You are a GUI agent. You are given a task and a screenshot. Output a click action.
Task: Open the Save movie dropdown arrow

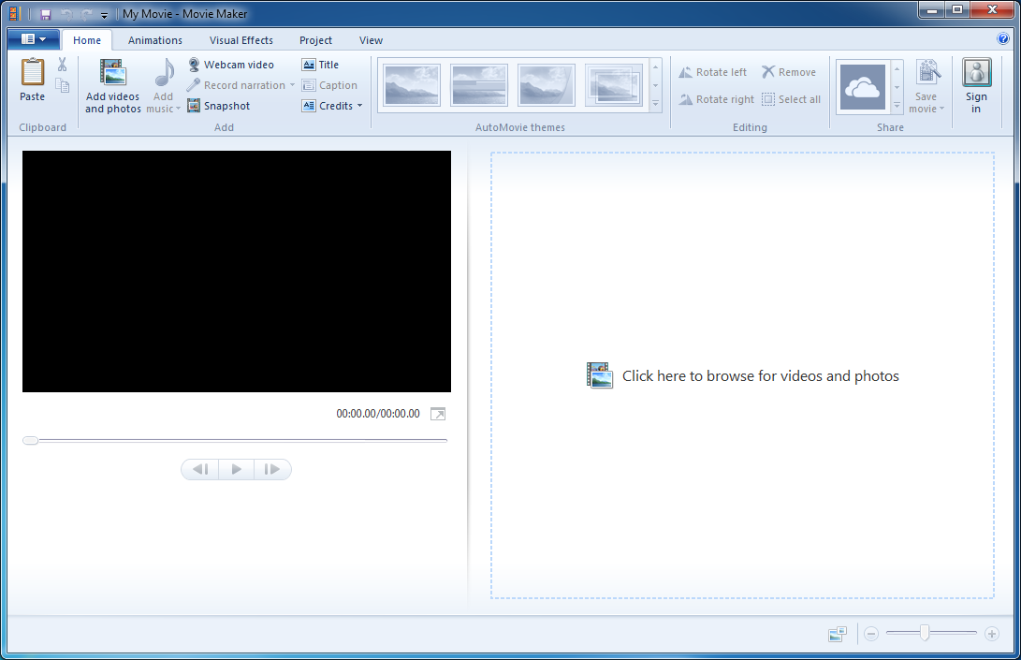click(x=941, y=109)
